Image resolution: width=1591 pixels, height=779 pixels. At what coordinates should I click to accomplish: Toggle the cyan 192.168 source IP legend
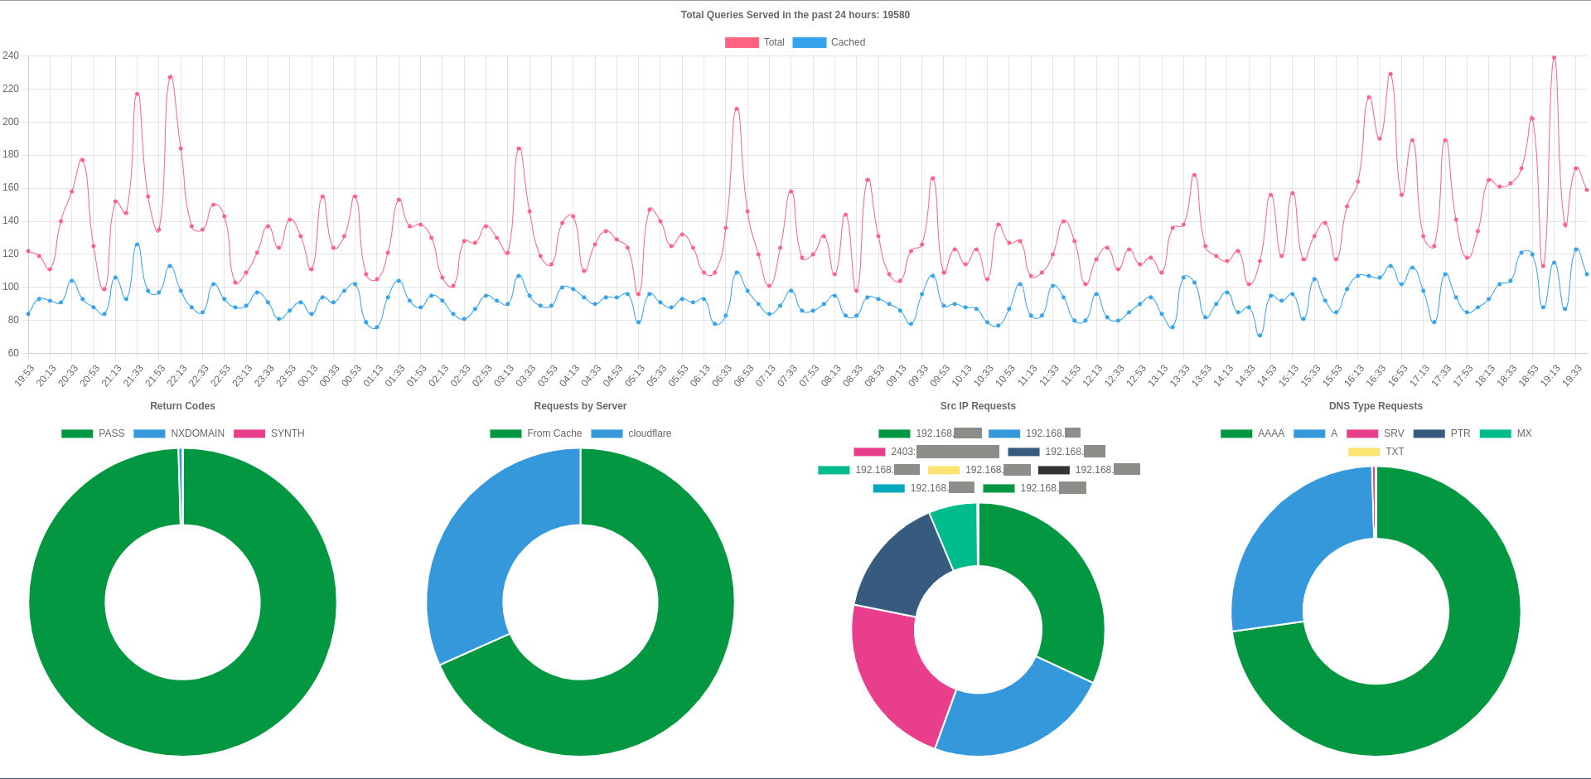pyautogui.click(x=924, y=488)
